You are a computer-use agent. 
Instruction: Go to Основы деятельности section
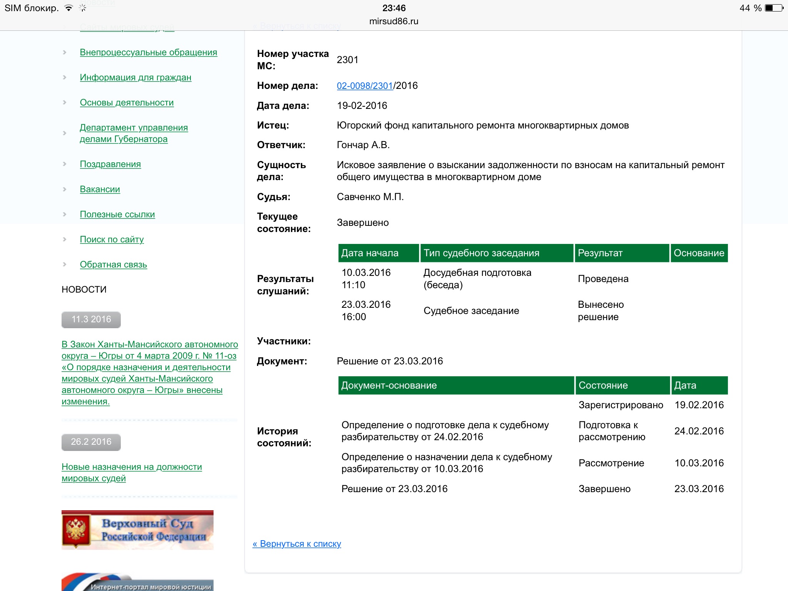pos(127,103)
